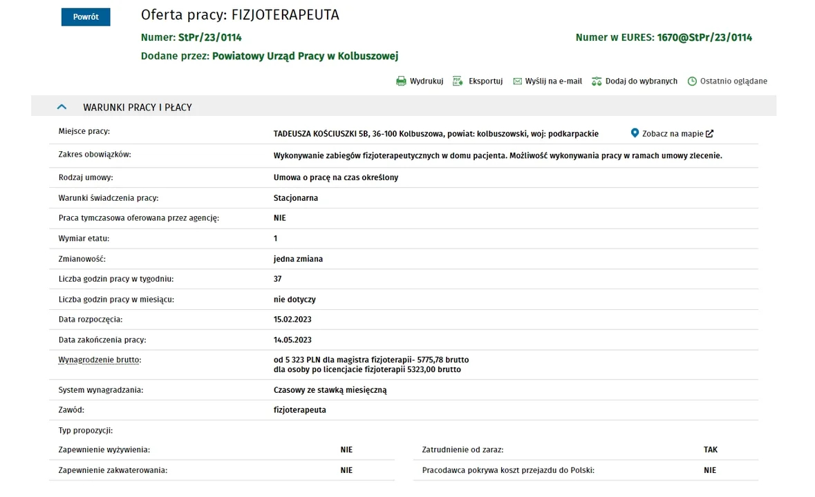The width and height of the screenshot is (815, 497).
Task: Open the Zobacz na mapie link
Action: pyautogui.click(x=673, y=134)
